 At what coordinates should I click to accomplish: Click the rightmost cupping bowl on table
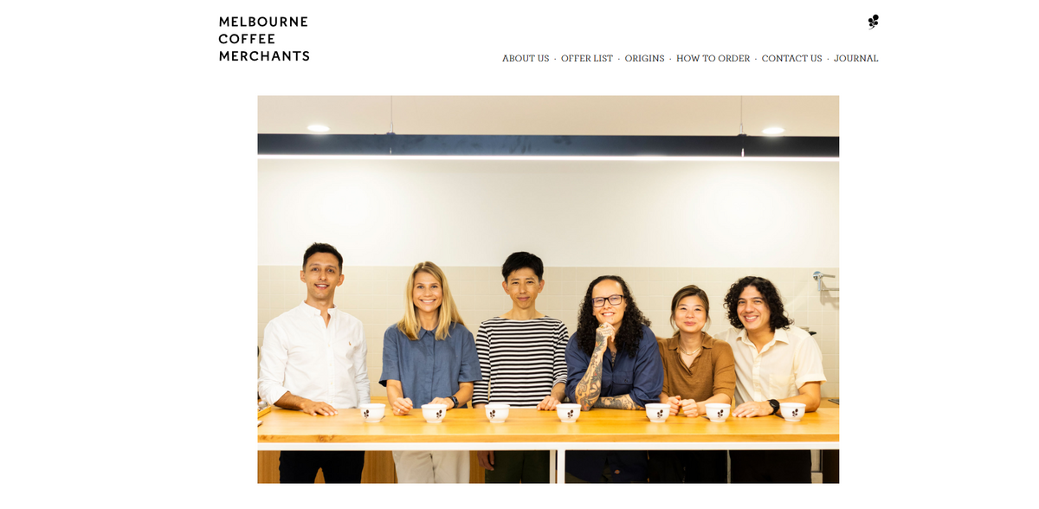[x=793, y=412]
